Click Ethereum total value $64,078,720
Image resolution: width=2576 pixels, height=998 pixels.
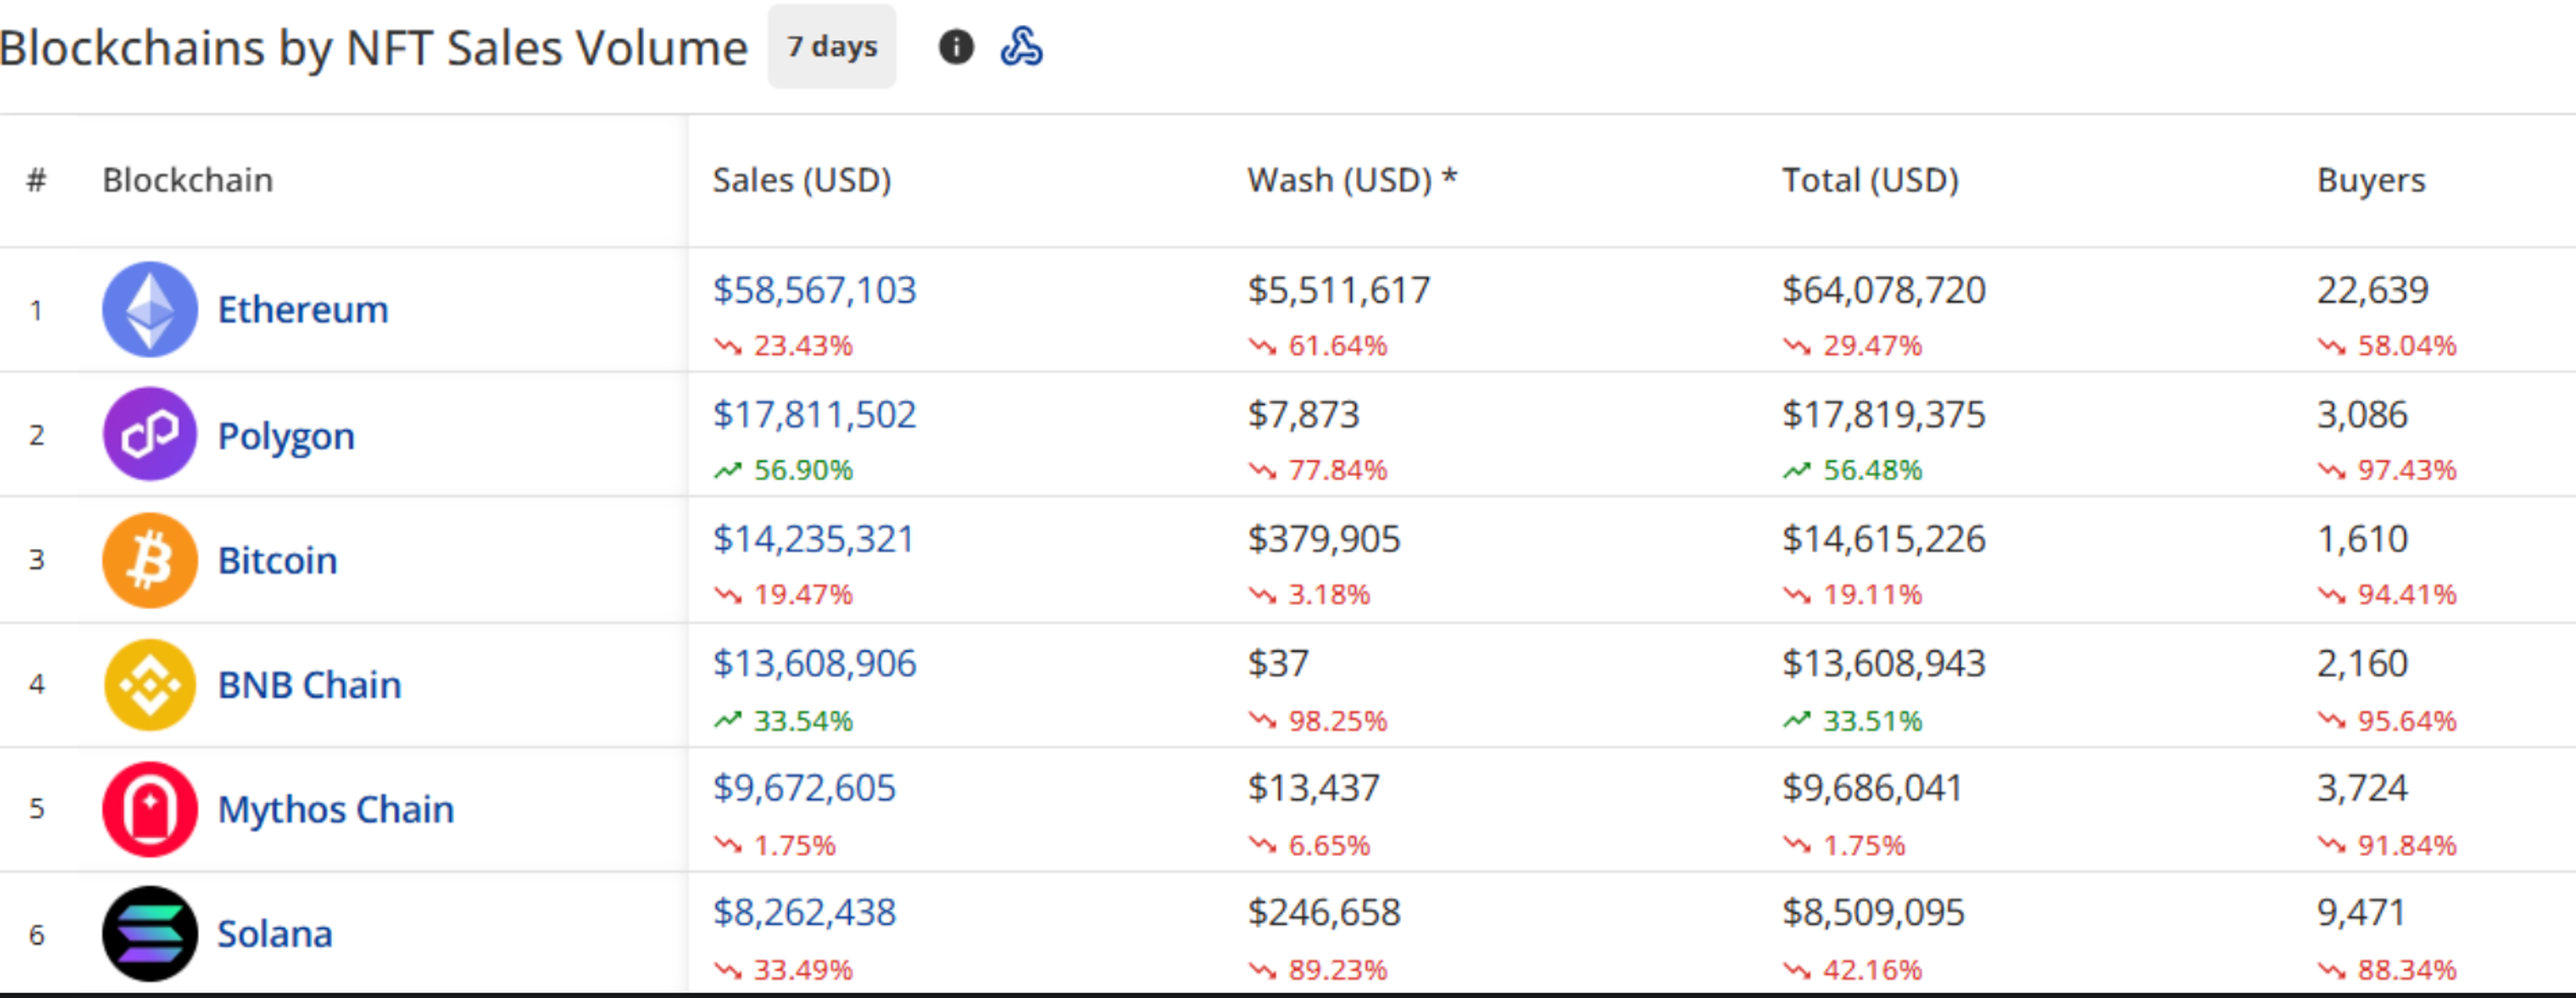click(x=1884, y=290)
